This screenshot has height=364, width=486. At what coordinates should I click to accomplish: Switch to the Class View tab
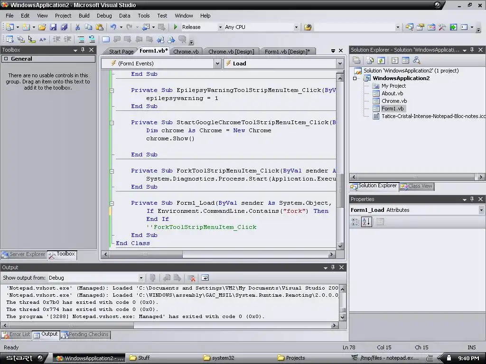(x=417, y=186)
